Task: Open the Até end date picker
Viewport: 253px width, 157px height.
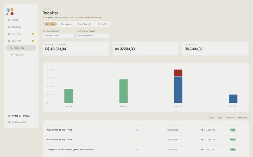Action: [x=93, y=36]
